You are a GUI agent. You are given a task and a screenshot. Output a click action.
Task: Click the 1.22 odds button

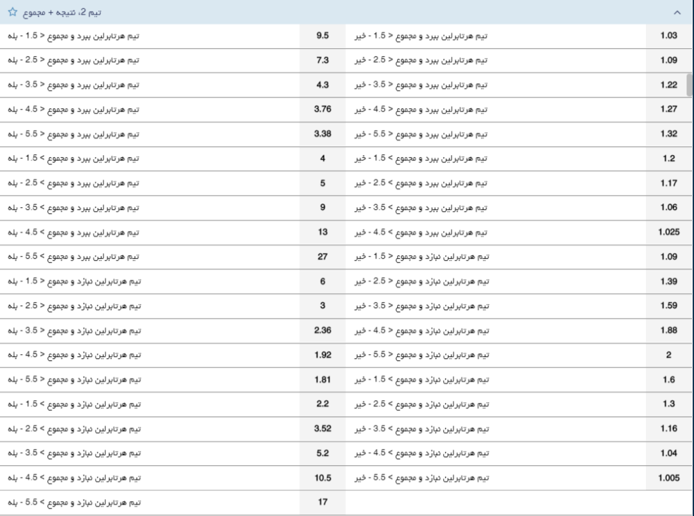click(668, 84)
